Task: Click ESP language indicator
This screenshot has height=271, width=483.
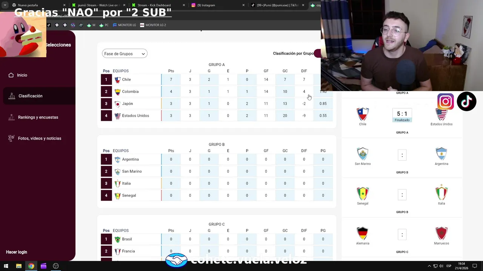Action: coord(449,266)
